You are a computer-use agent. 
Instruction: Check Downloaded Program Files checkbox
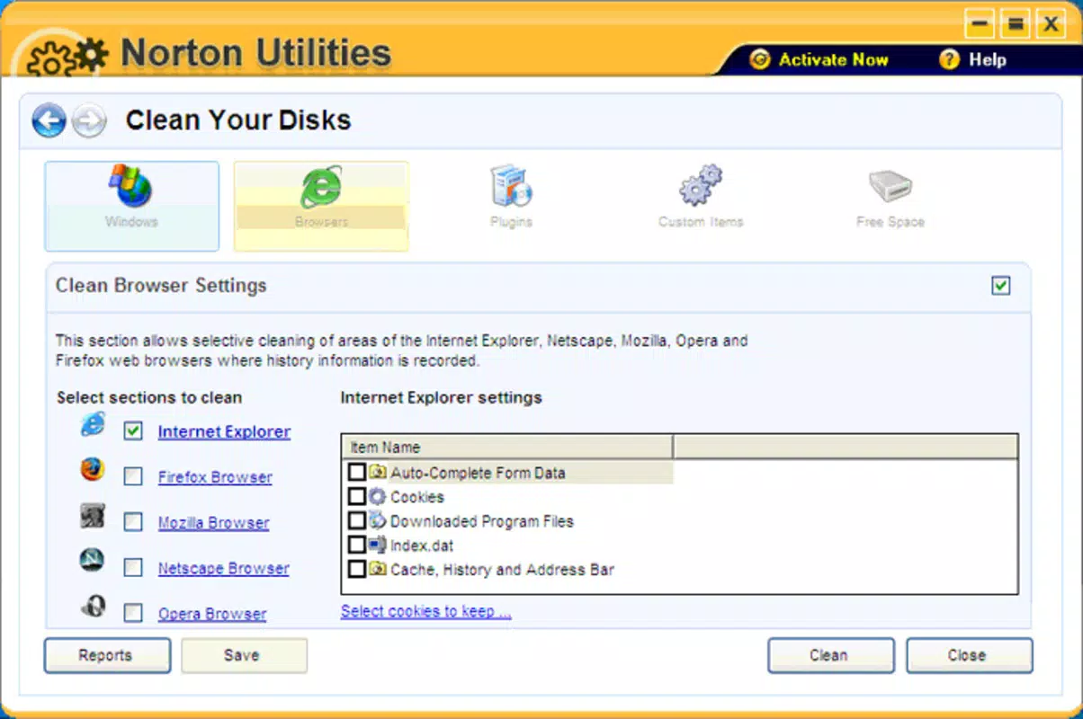pyautogui.click(x=357, y=521)
